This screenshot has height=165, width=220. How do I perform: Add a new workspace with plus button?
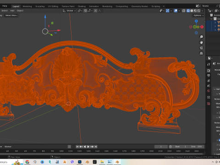164,6
